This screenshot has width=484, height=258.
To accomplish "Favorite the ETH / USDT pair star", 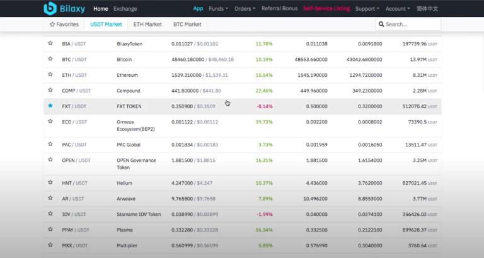I will (x=50, y=74).
